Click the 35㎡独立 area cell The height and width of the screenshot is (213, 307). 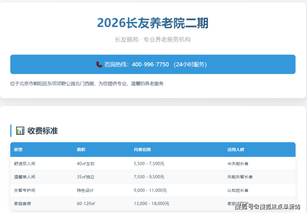pyautogui.click(x=85, y=177)
